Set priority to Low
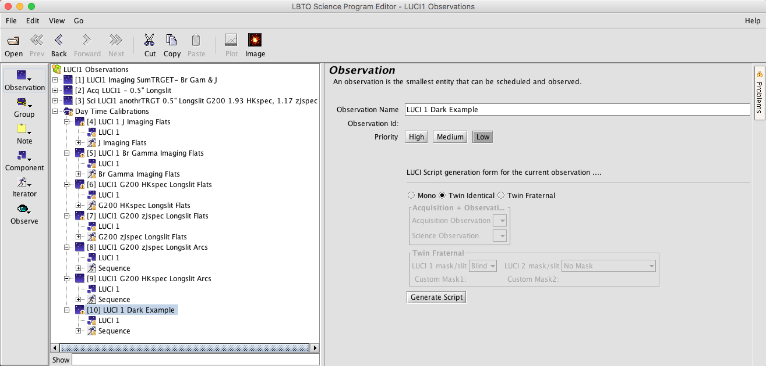This screenshot has height=366, width=766. pyautogui.click(x=482, y=137)
